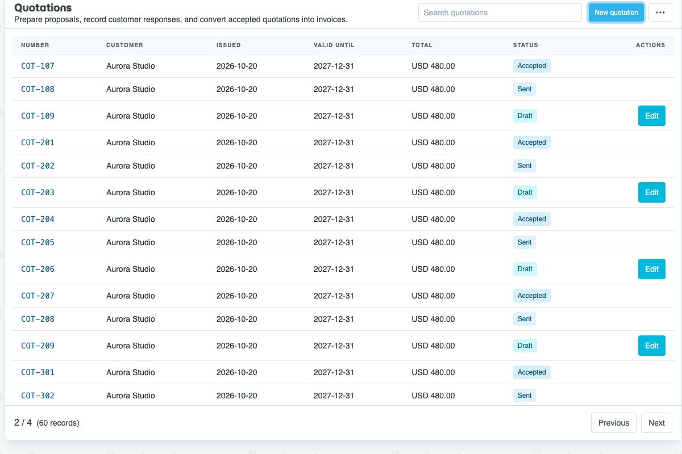Edit draft quotation COT-206
This screenshot has width=682, height=454.
[651, 269]
